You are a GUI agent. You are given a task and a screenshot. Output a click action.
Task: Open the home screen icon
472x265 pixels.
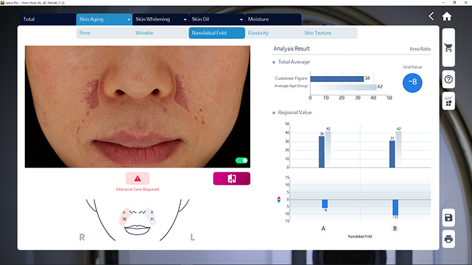[x=446, y=16]
